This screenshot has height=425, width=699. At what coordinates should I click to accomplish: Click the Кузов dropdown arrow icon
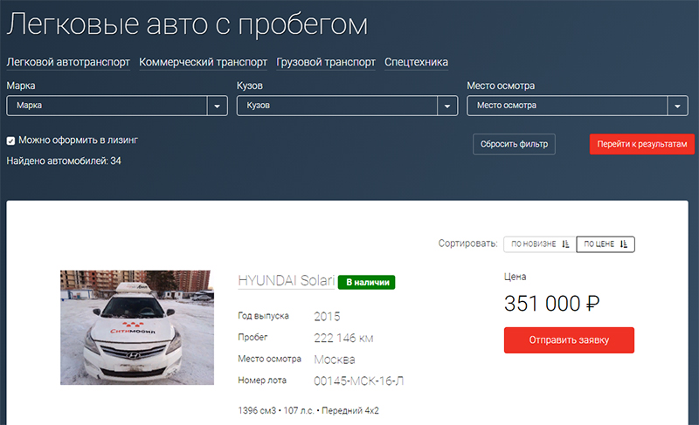pyautogui.click(x=448, y=106)
